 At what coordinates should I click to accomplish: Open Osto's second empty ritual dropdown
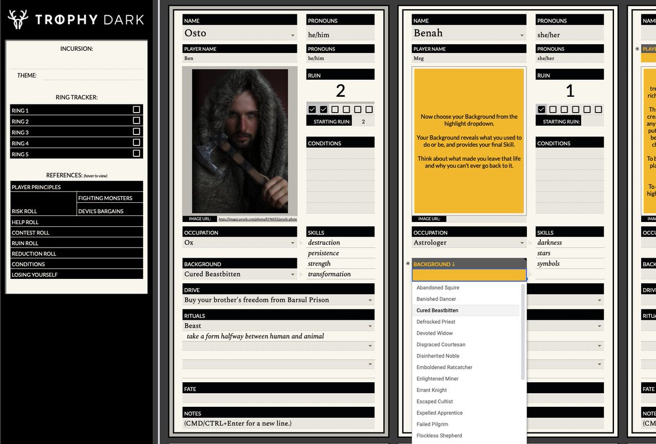[x=370, y=346]
